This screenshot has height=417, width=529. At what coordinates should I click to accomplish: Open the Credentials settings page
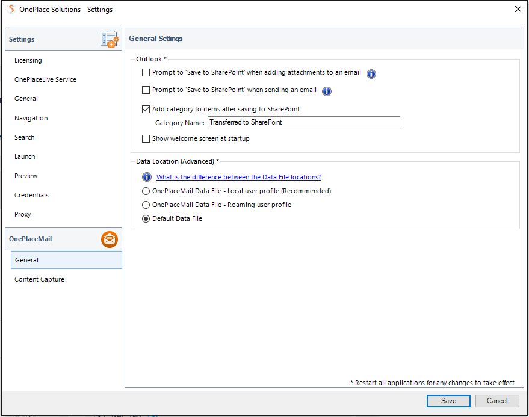click(31, 195)
